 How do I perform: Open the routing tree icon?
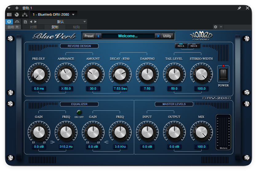point(25,14)
